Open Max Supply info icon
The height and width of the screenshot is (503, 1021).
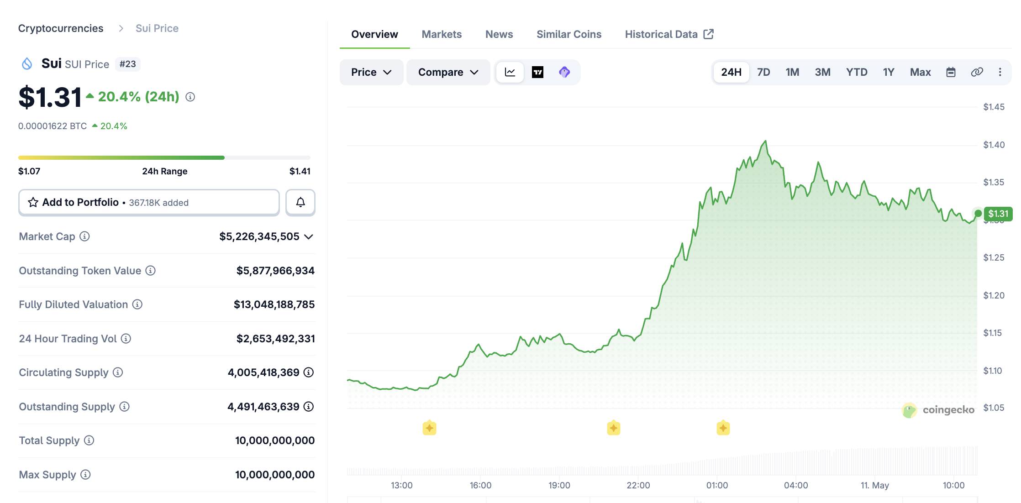tap(85, 474)
